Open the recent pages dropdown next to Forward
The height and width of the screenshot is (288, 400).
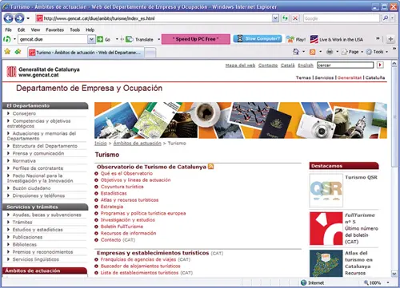coord(28,18)
